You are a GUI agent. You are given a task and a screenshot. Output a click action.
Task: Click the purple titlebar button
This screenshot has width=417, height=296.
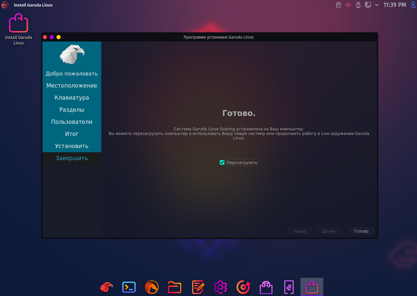pyautogui.click(x=52, y=37)
